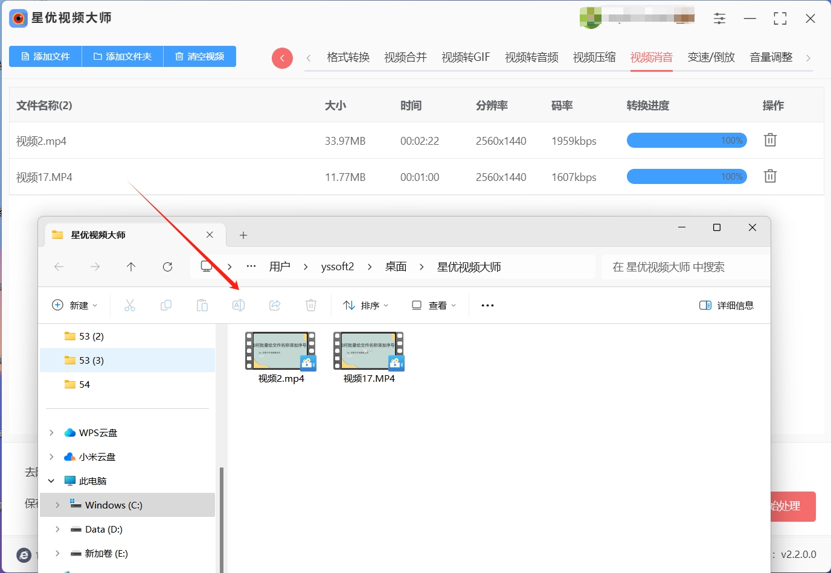Click the user avatar in title bar
Image resolution: width=831 pixels, height=573 pixels.
pyautogui.click(x=591, y=18)
